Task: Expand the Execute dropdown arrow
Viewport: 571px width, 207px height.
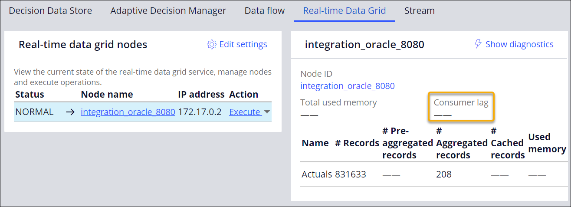Action: 267,112
